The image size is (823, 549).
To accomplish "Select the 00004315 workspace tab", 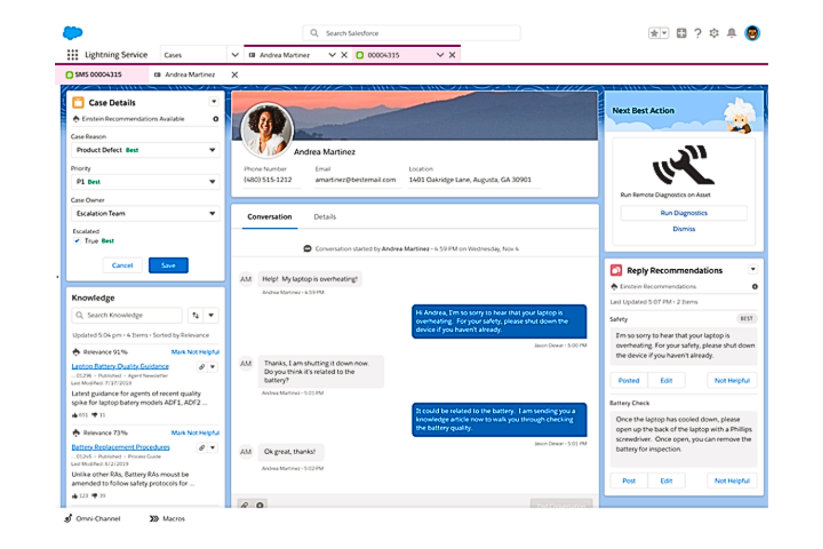I will (x=384, y=55).
